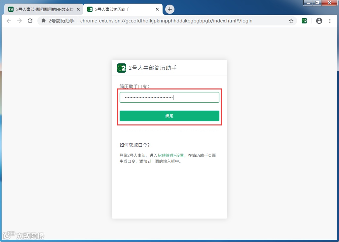Minimize the browser window

tap(308, 3)
